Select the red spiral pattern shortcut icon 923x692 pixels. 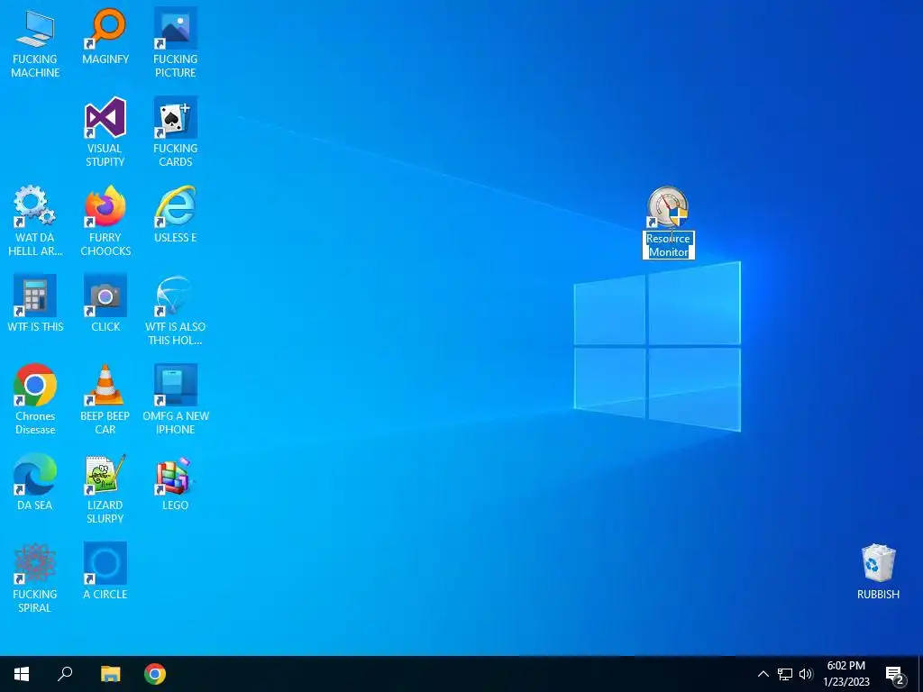(x=35, y=563)
